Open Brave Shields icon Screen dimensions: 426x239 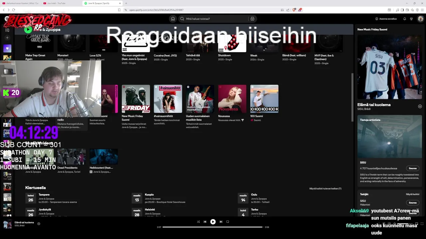tap(294, 10)
